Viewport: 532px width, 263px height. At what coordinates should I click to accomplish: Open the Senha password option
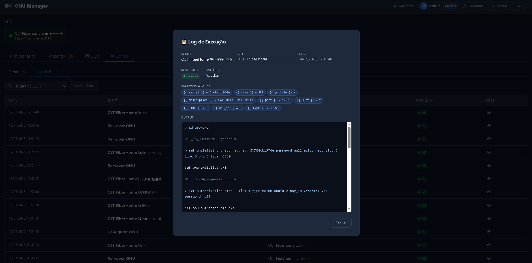point(499,6)
